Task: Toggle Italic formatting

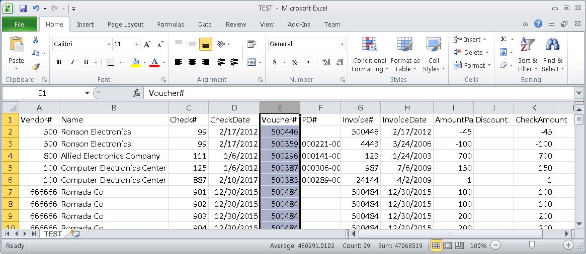Action: pyautogui.click(x=72, y=62)
